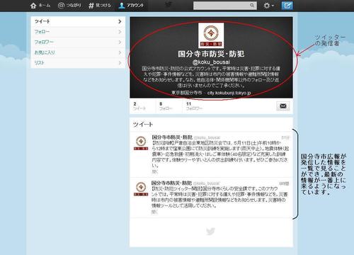The image size is (354, 255).
Task: Open the city.kokubunji.tokyo.jp link
Action: click(x=229, y=93)
